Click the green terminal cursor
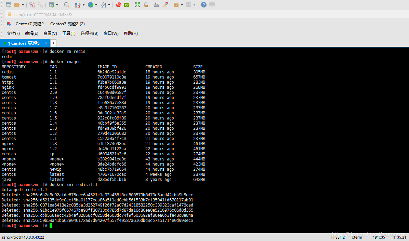The image size is (409, 241). [51, 226]
